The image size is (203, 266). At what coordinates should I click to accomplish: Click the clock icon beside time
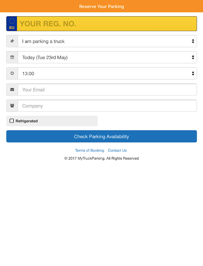(12, 73)
